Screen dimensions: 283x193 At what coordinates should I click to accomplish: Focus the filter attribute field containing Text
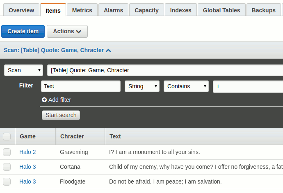[x=80, y=86]
